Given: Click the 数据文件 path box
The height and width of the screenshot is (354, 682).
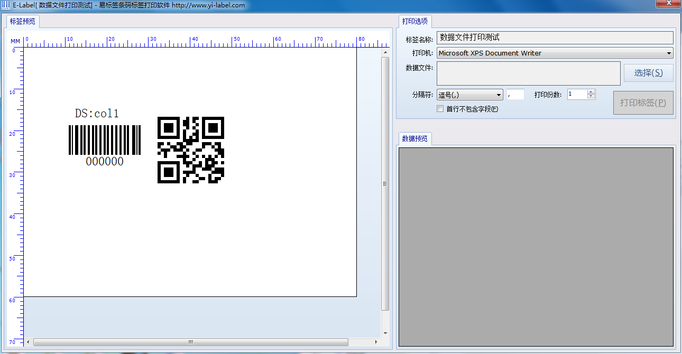Looking at the screenshot, I should pyautogui.click(x=528, y=73).
